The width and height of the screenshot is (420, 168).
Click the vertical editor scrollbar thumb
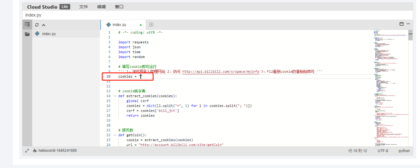tap(411, 35)
